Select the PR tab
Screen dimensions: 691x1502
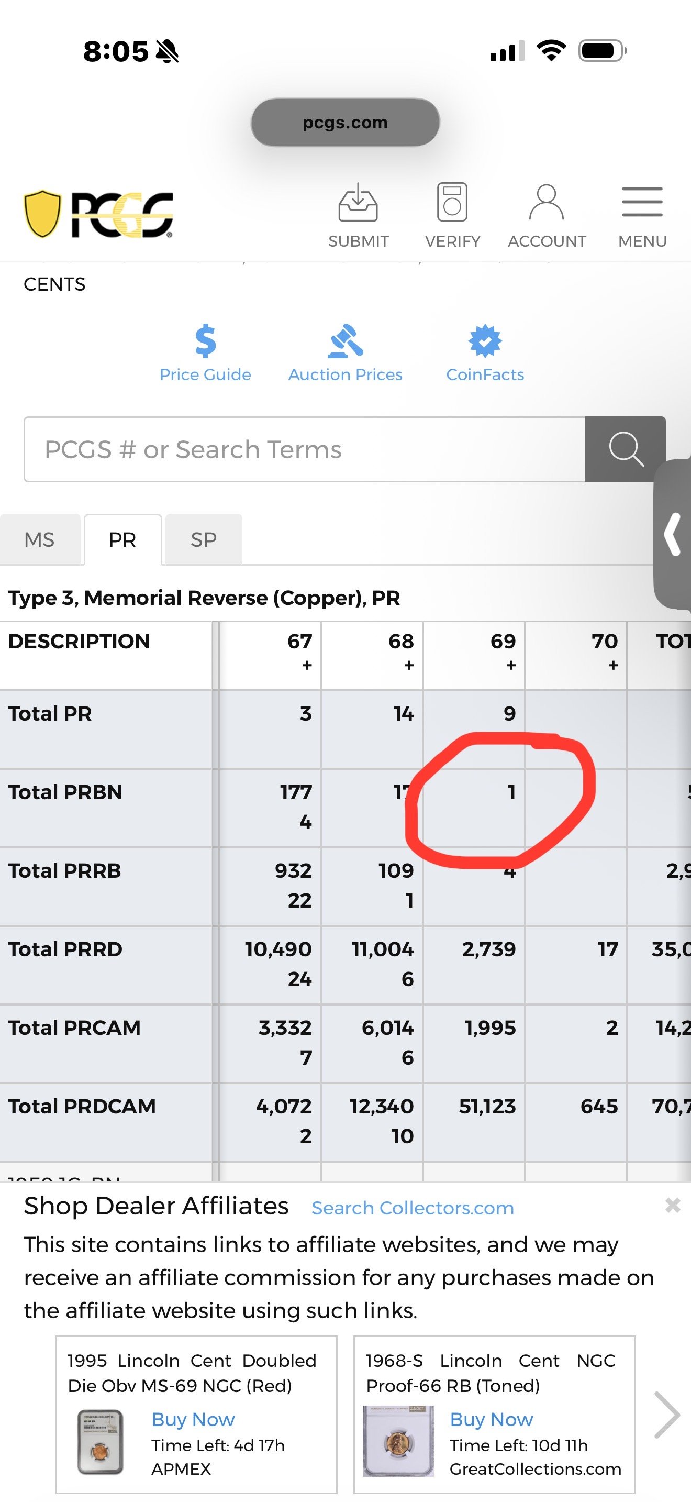pos(122,539)
